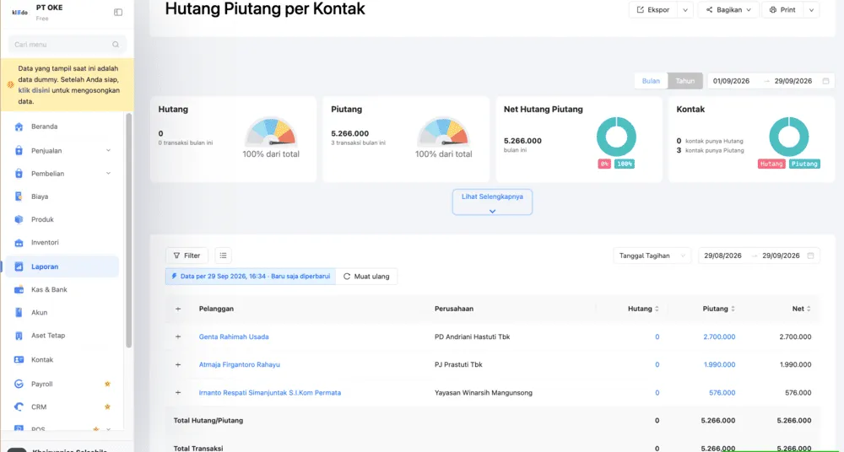Screen dimensions: 844x452
Task: Click the table date range starting 29/08/2026
Action: 723,256
